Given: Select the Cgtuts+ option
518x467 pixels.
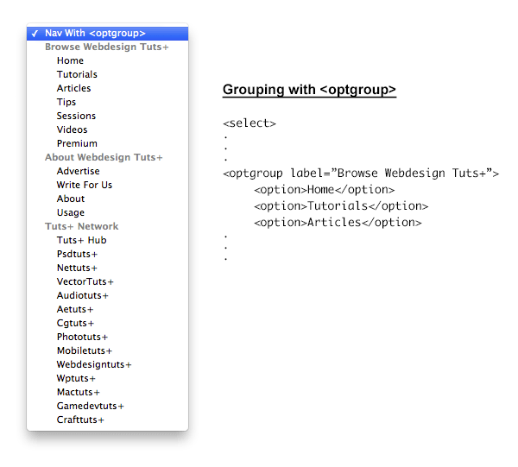Looking at the screenshot, I should point(107,323).
